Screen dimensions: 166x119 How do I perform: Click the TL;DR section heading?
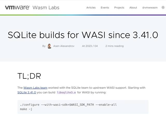click(29, 76)
